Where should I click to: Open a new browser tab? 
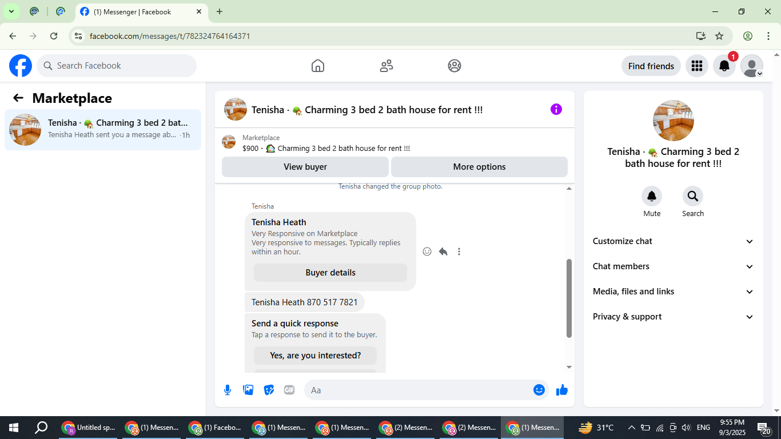click(220, 11)
